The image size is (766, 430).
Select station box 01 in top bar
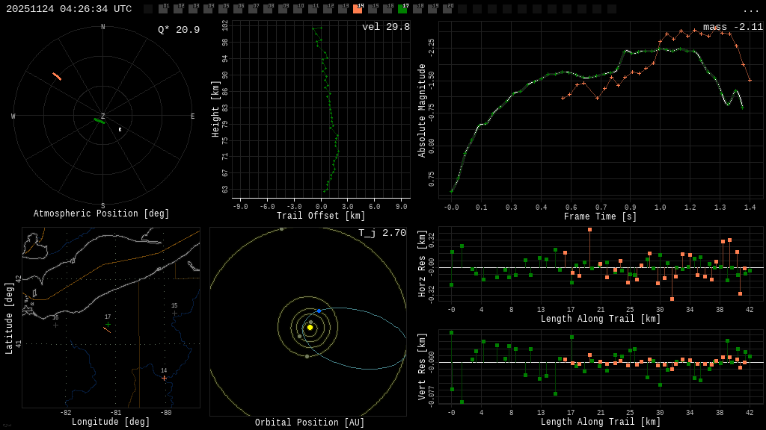[163, 9]
